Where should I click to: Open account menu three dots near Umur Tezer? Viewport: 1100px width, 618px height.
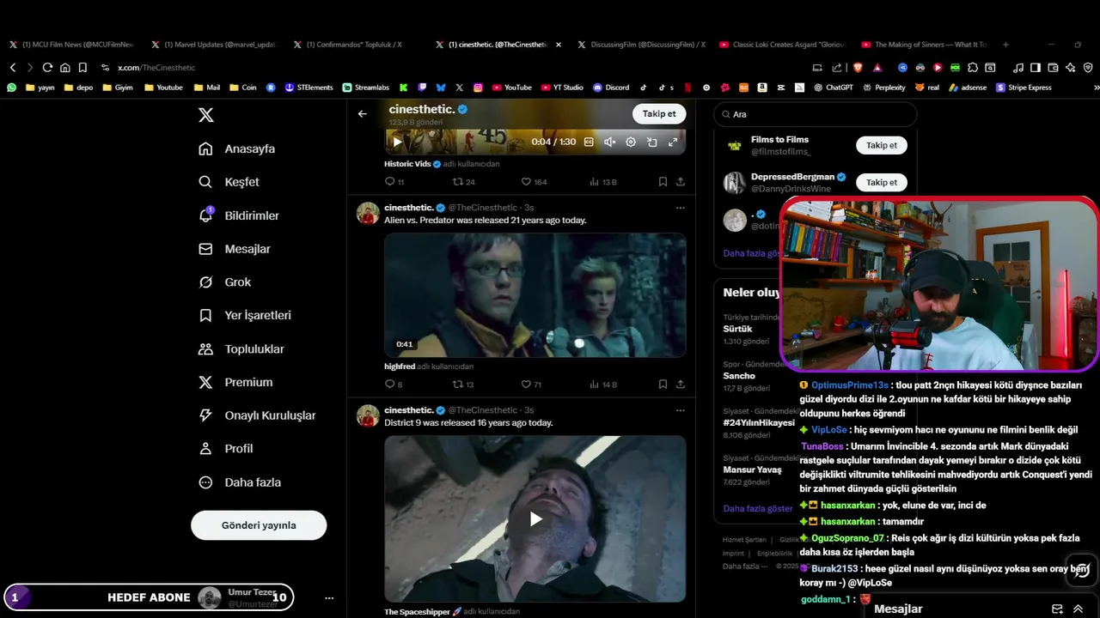(329, 597)
